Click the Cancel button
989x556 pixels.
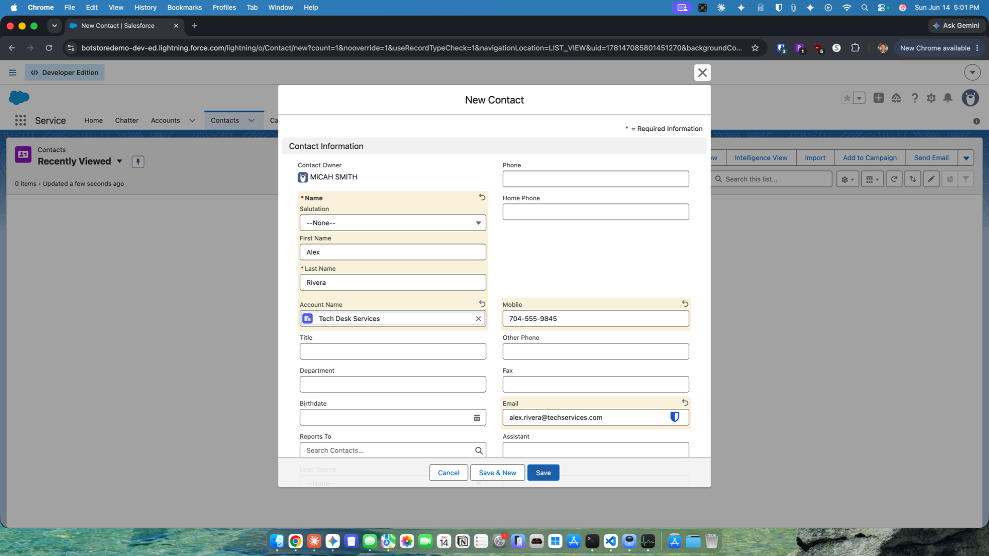448,473
